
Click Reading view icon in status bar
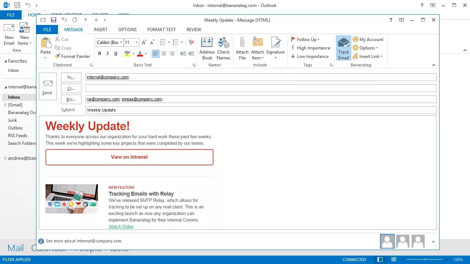[x=394, y=260]
